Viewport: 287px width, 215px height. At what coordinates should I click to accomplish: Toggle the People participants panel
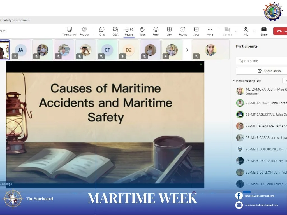point(129,31)
